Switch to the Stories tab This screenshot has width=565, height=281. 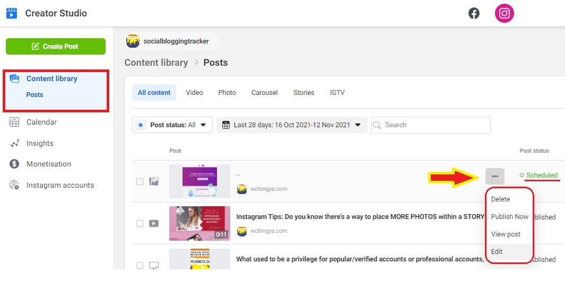click(x=304, y=93)
